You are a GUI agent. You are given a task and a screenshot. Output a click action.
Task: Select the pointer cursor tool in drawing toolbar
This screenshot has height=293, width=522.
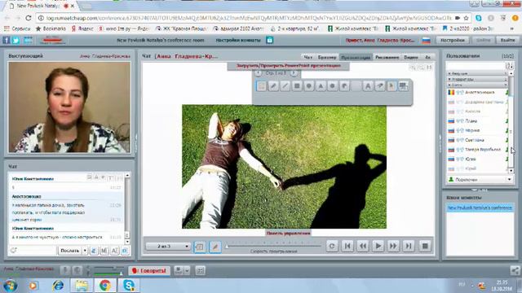tap(391, 86)
